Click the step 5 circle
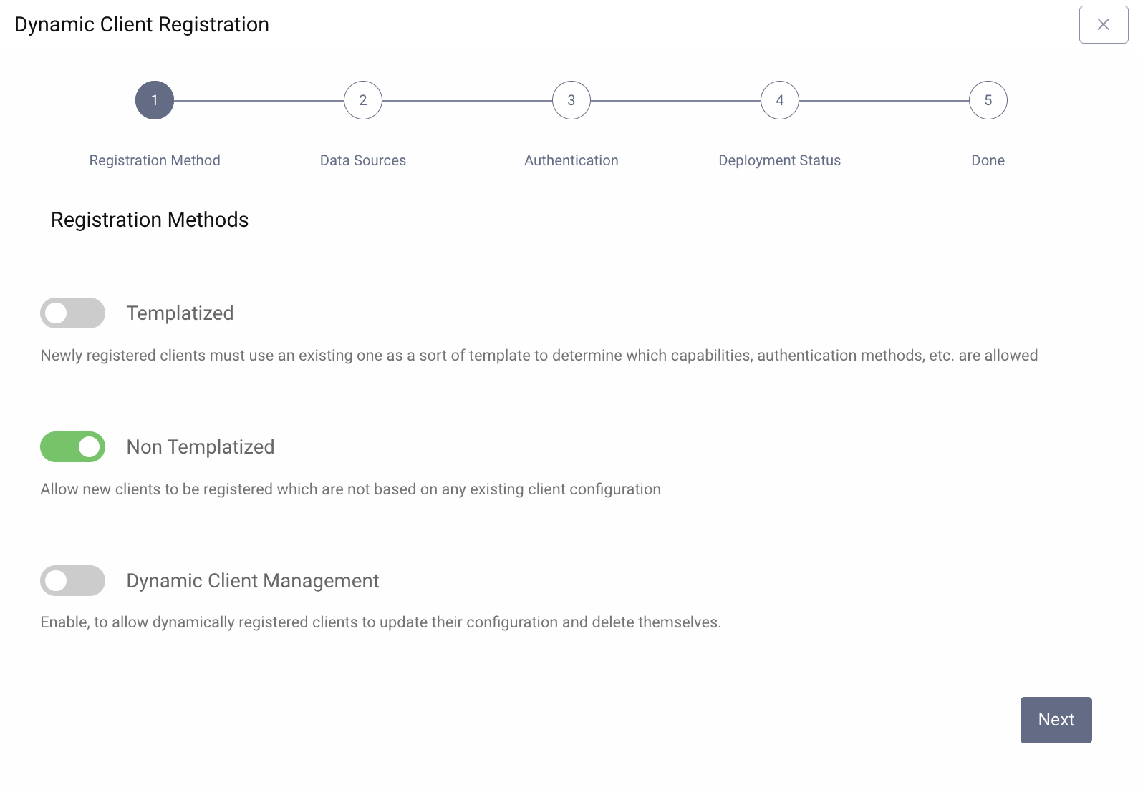Screen dimensions: 1143x787 pos(988,101)
